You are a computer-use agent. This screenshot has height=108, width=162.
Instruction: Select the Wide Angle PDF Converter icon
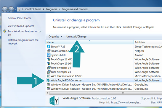click(x=48, y=80)
